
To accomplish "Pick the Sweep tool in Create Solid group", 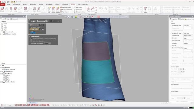I will 15,9.
